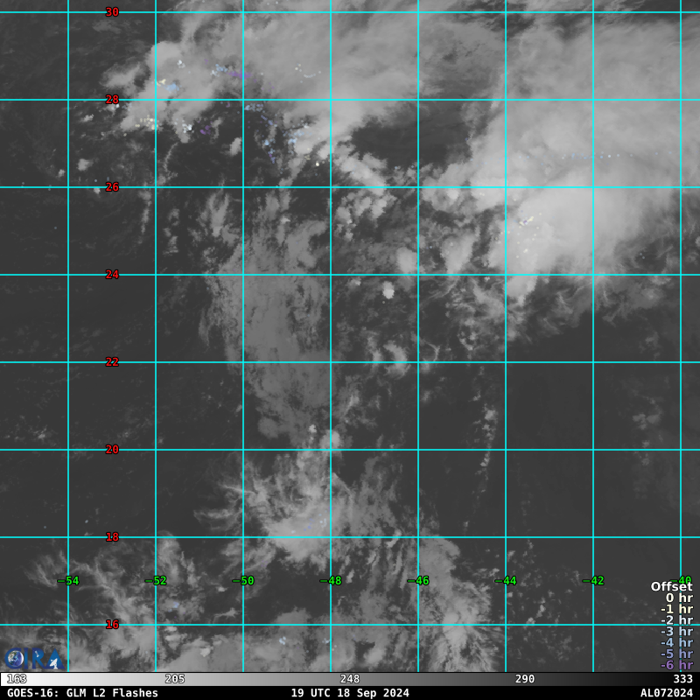Click latitude label 28
Screen dimensions: 700x700
tap(112, 100)
